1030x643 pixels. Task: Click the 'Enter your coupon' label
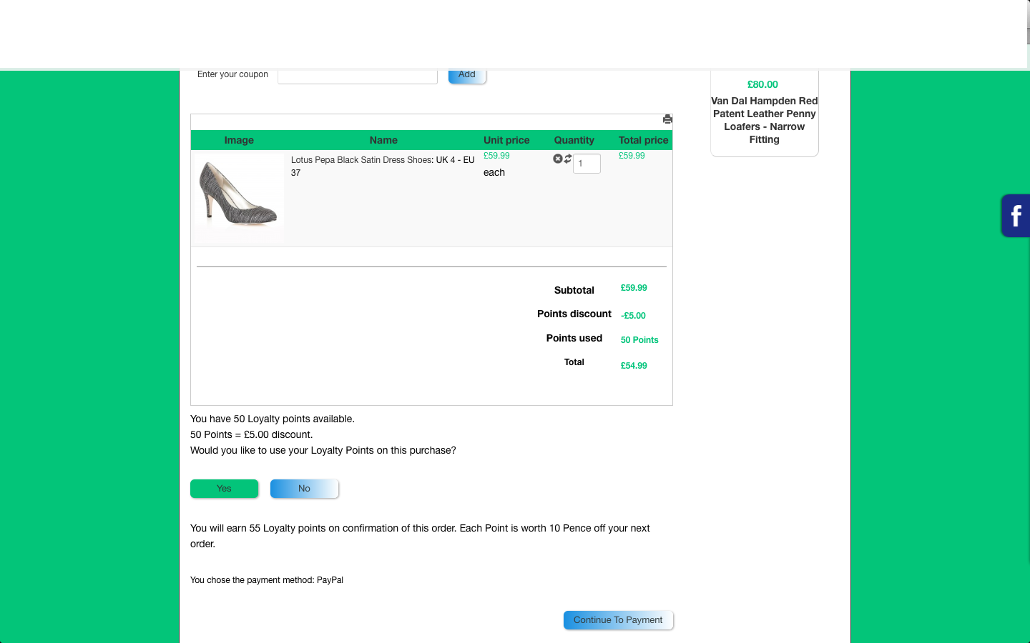pyautogui.click(x=232, y=74)
